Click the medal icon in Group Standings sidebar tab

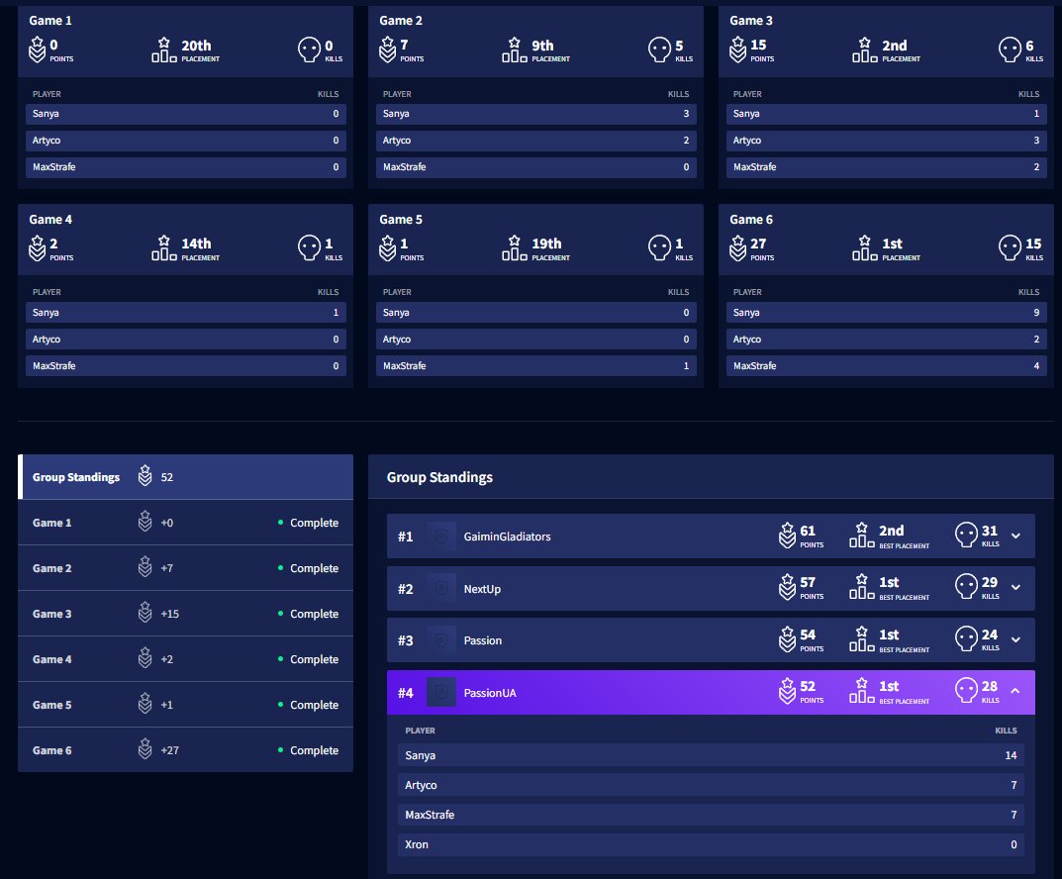[145, 475]
